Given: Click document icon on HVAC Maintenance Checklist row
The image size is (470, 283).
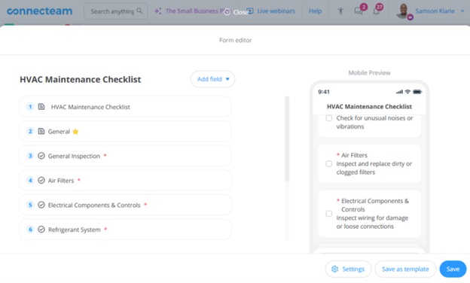Looking at the screenshot, I should tap(41, 107).
